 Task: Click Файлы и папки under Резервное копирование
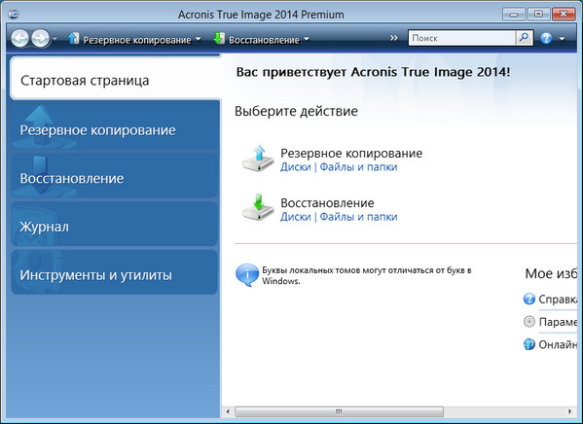[x=358, y=167]
